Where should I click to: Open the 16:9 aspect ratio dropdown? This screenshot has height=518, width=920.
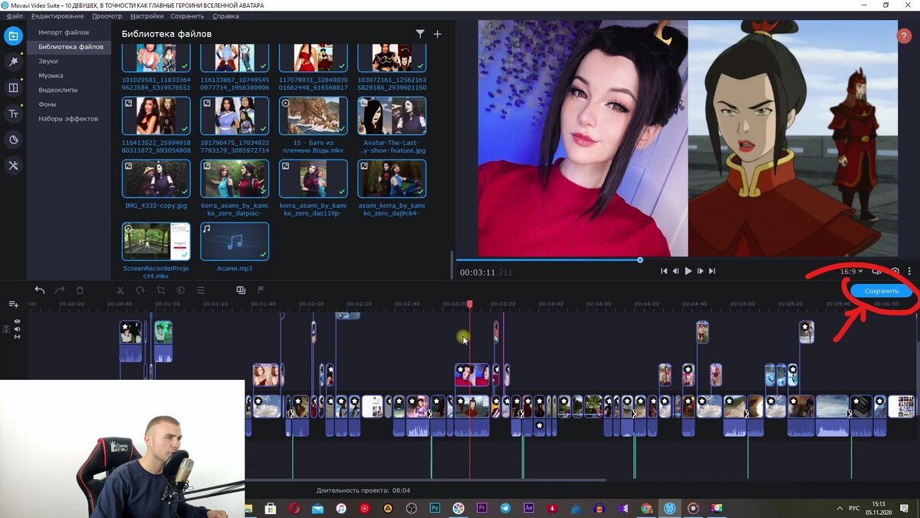pyautogui.click(x=850, y=271)
